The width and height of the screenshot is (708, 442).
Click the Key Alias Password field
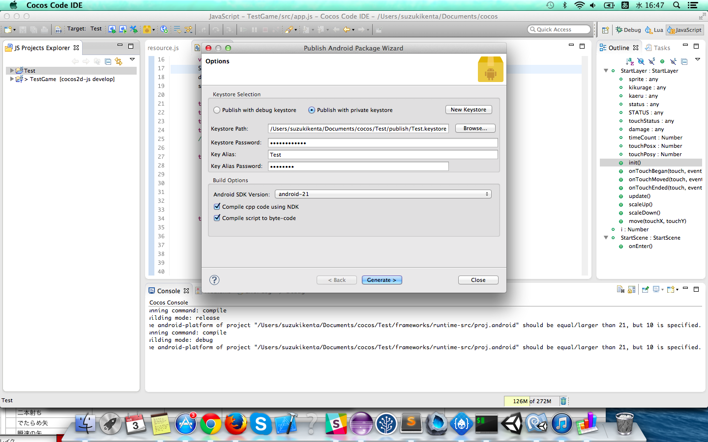[358, 166]
